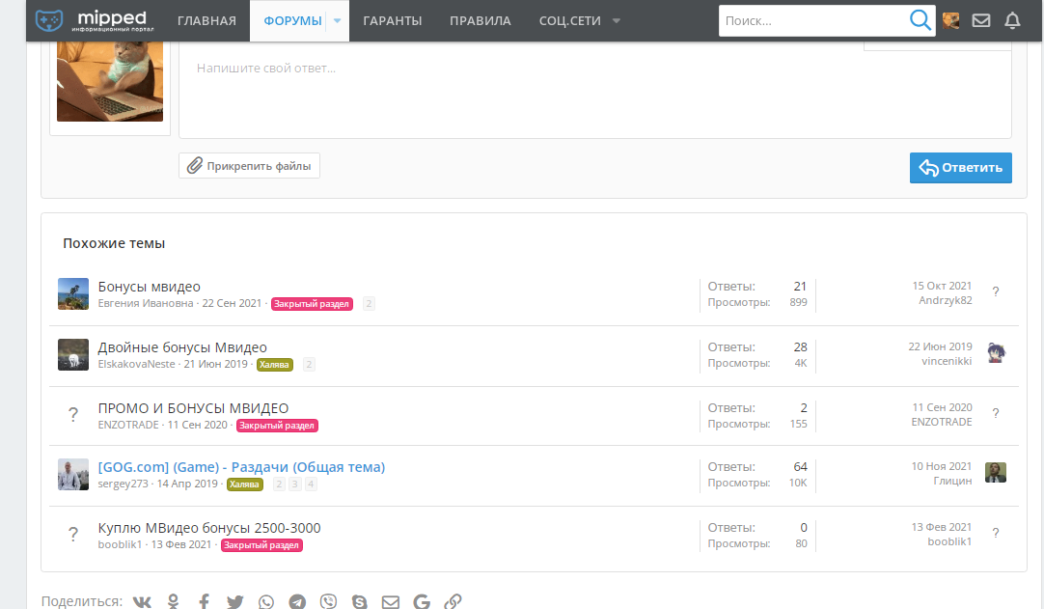Share via Telegram icon

tap(297, 601)
